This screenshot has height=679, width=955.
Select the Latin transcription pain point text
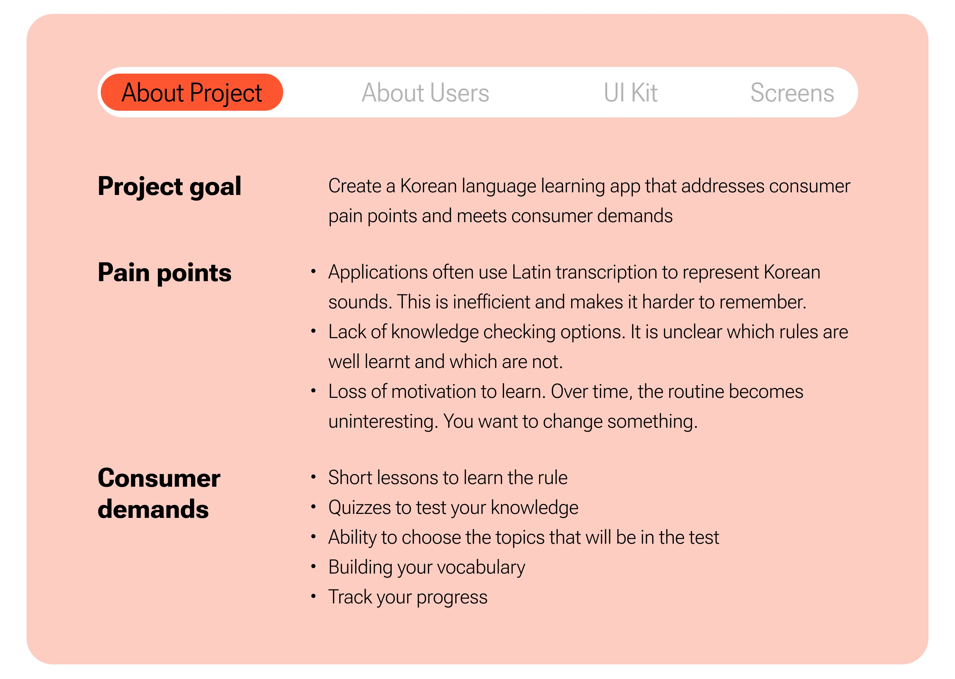click(x=574, y=287)
